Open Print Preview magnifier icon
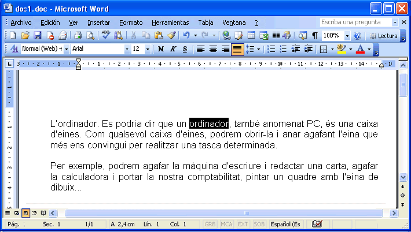411x232 pixels. coord(90,36)
